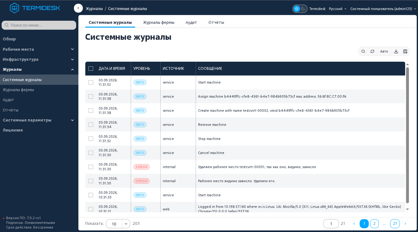Switch to the Журналы фермы tab
The image size is (418, 232).
point(159,23)
